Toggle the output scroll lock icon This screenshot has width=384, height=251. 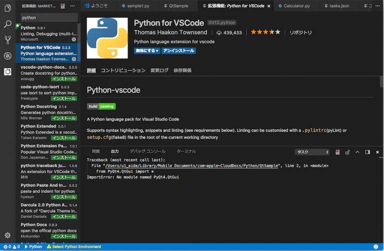click(x=347, y=152)
